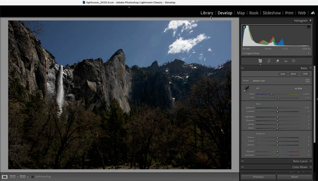Open the As Shot white balance dropdown
The image size is (318, 181).
click(x=299, y=89)
